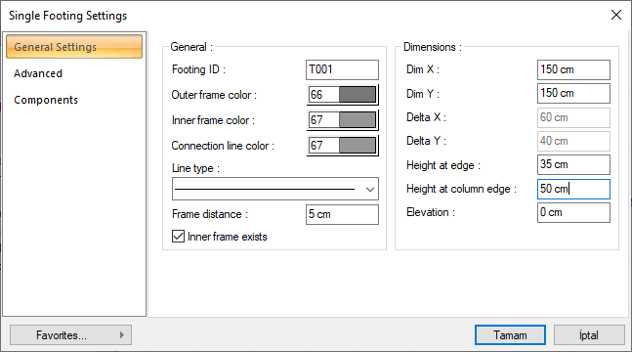
Task: Click the Frame distance field
Action: coord(342,214)
